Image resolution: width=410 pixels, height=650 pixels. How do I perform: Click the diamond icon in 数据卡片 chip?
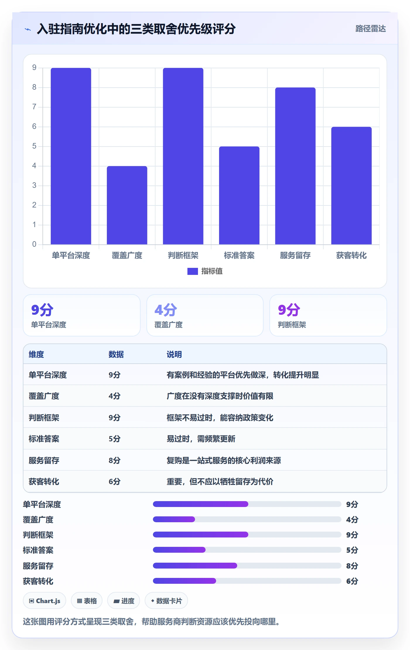153,601
